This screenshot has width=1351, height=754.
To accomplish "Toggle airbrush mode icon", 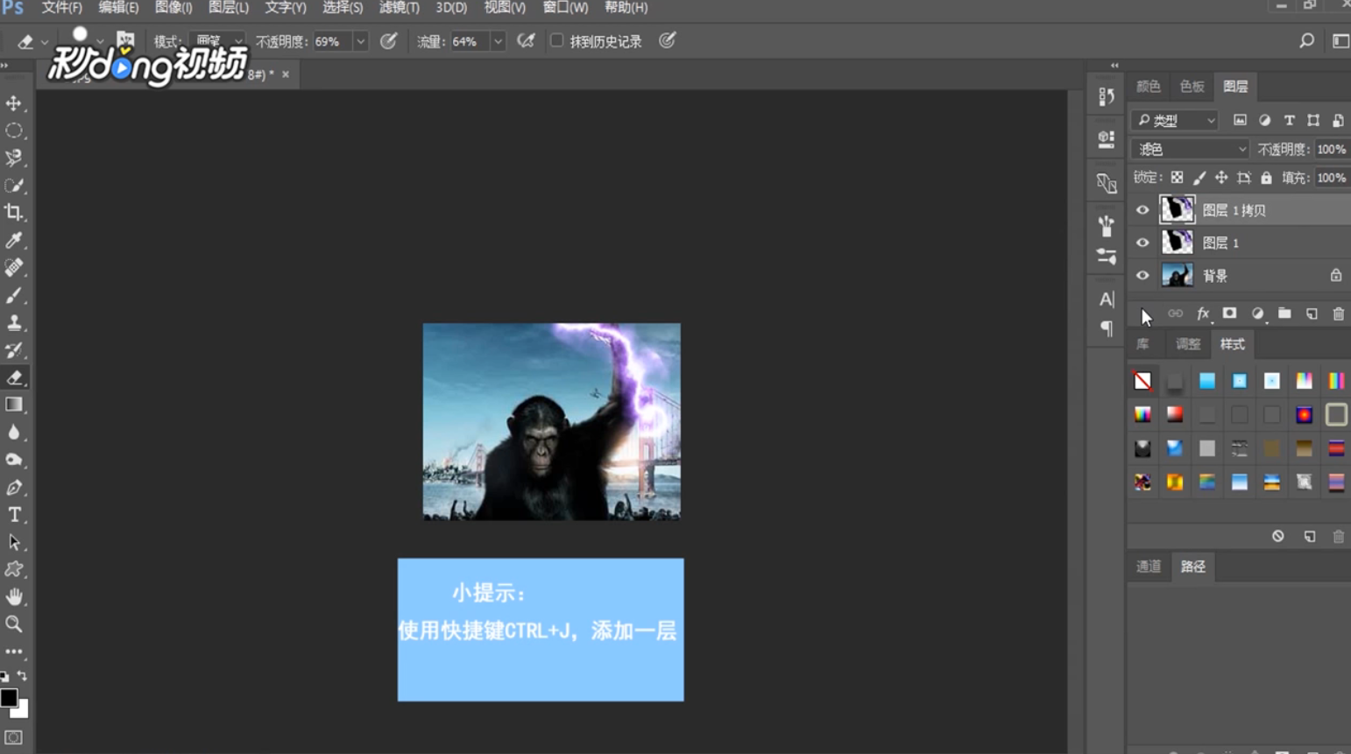I will 526,40.
